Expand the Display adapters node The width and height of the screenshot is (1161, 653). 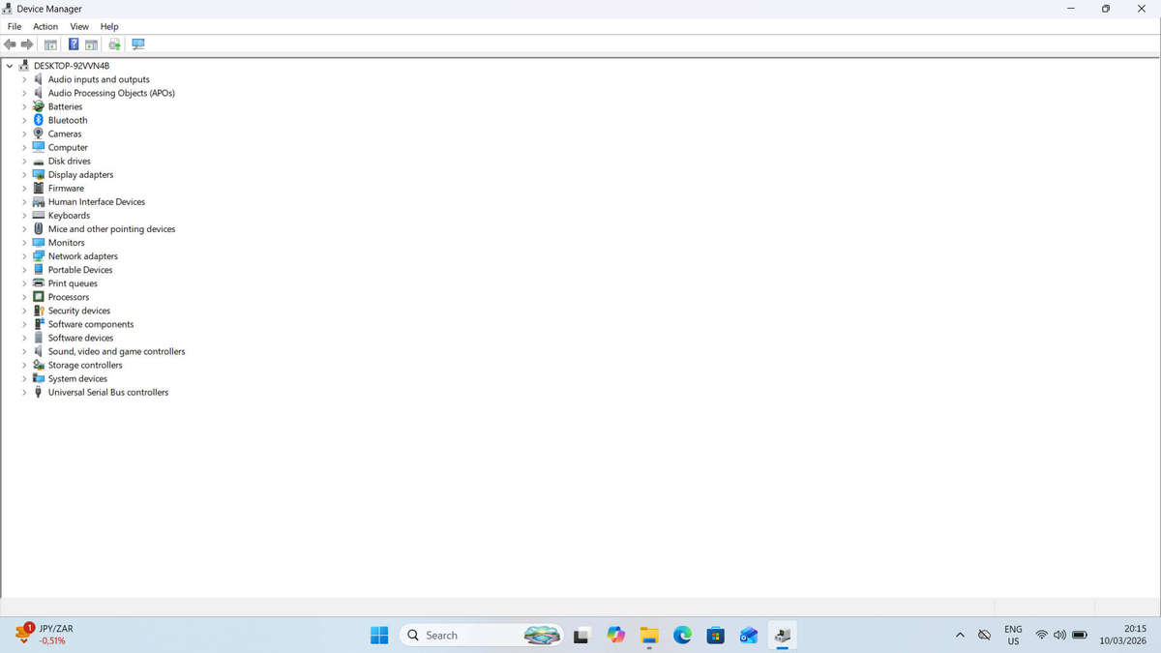[x=24, y=175]
